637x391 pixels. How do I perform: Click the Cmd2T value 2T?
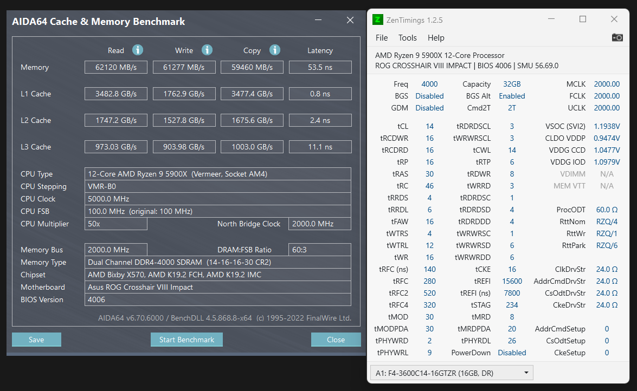512,108
